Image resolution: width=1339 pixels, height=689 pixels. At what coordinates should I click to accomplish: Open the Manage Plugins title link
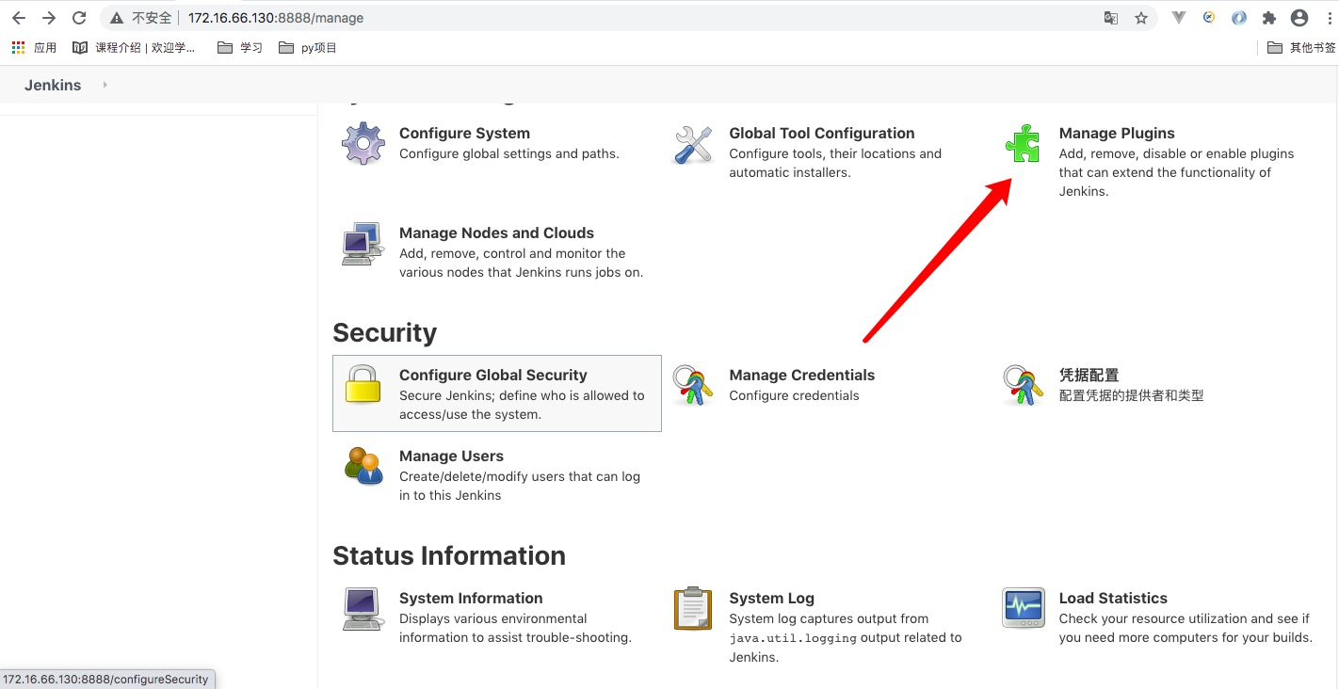(1117, 133)
